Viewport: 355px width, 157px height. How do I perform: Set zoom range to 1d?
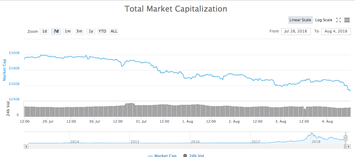tap(44, 31)
